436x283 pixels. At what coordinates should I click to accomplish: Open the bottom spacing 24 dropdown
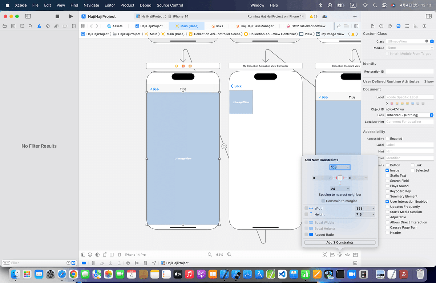tap(348, 189)
